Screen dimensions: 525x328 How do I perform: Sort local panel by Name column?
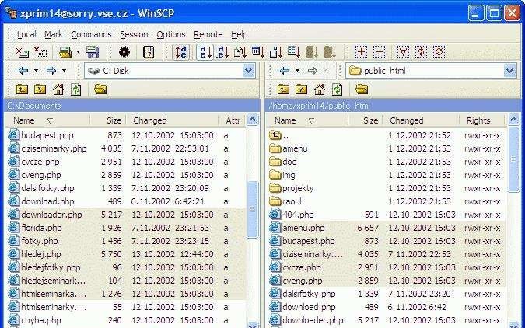coord(48,120)
